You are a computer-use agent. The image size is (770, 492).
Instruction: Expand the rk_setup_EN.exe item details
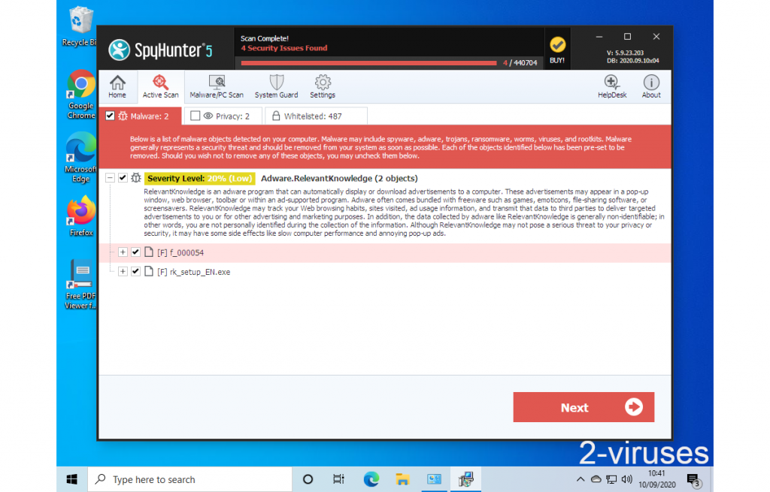(123, 271)
